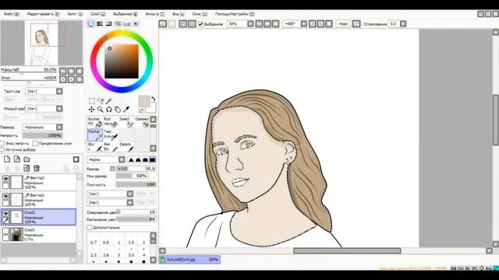499x280 pixels.
Task: Choose the Deselect pen brush
Action: pos(142,122)
